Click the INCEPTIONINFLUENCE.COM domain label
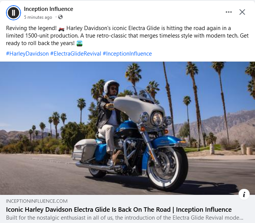Screen dimensions: 255x223 (37, 201)
